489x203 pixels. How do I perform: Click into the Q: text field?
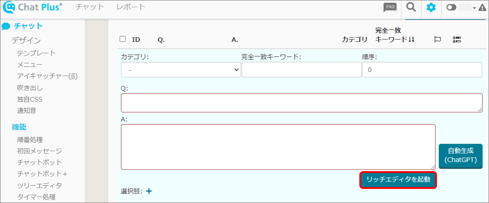301,103
